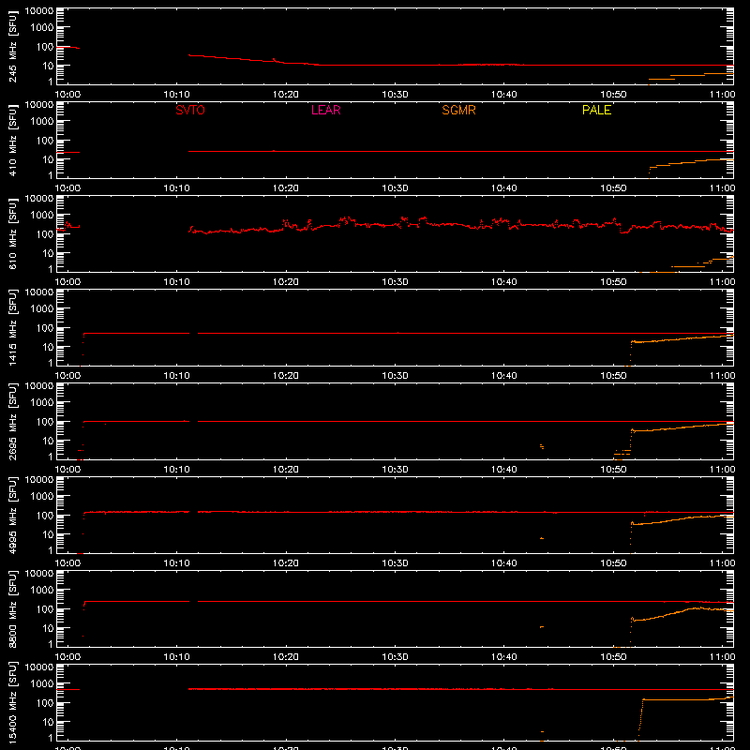This screenshot has width=750, height=750.
Task: Click 10:10 time label under 410 MHz panel
Action: (x=176, y=188)
